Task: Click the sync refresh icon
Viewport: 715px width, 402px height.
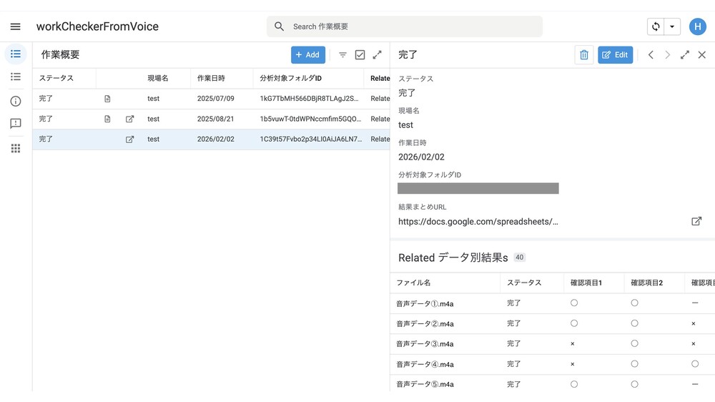Action: (x=655, y=26)
